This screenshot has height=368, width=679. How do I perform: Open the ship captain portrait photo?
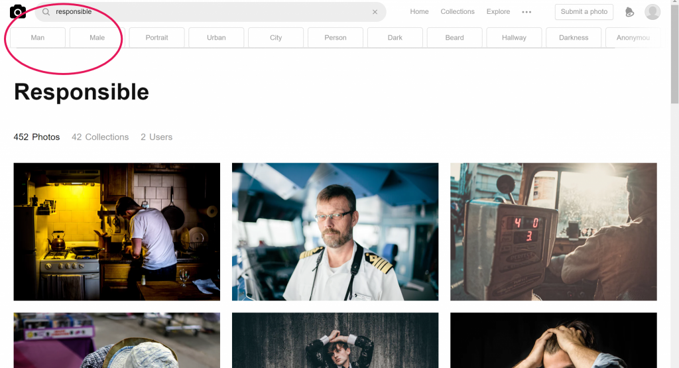pyautogui.click(x=335, y=231)
